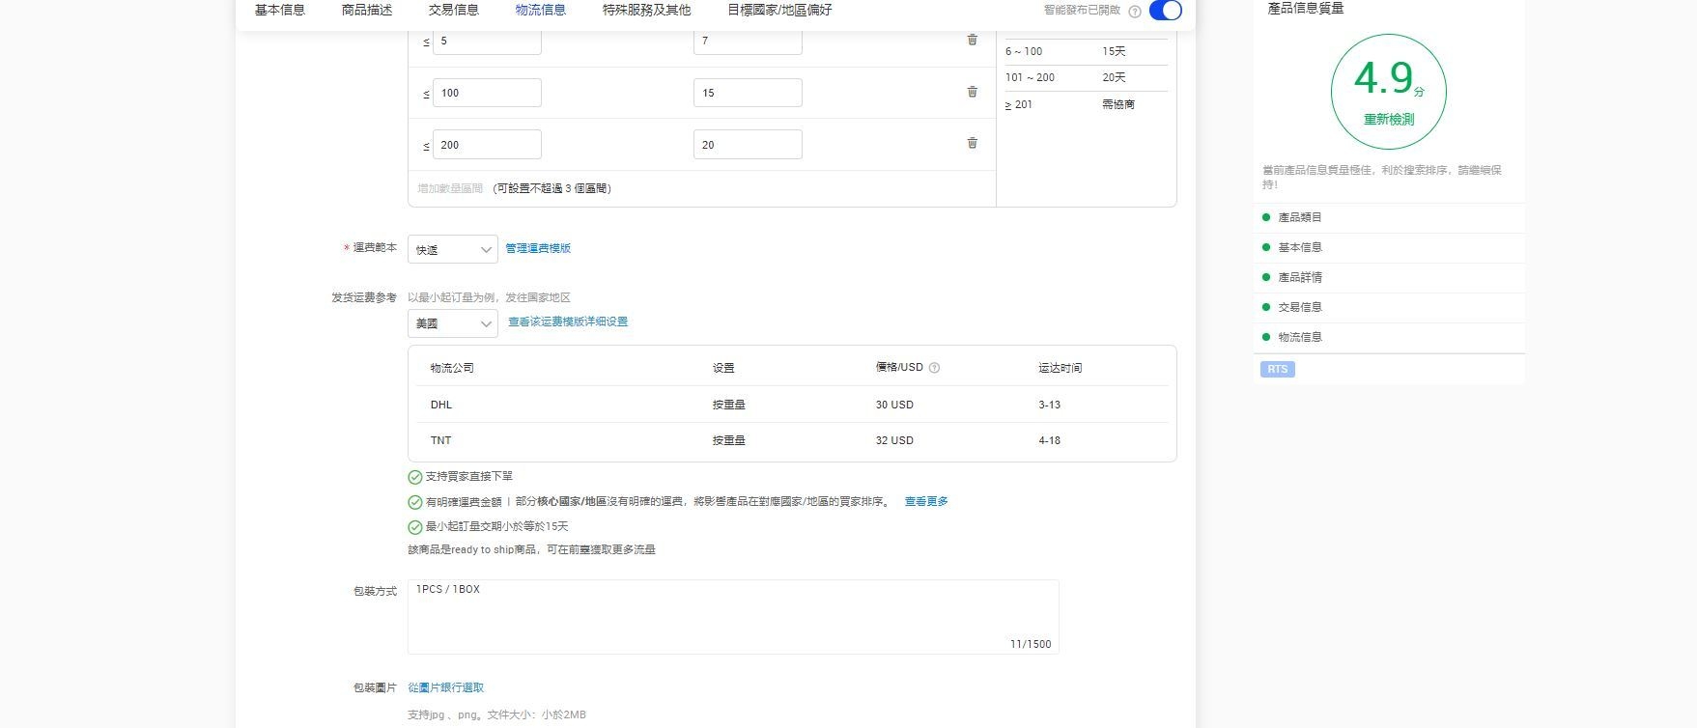This screenshot has height=728, width=1697.
Task: Delete the quantity row with value 5
Action: click(973, 40)
